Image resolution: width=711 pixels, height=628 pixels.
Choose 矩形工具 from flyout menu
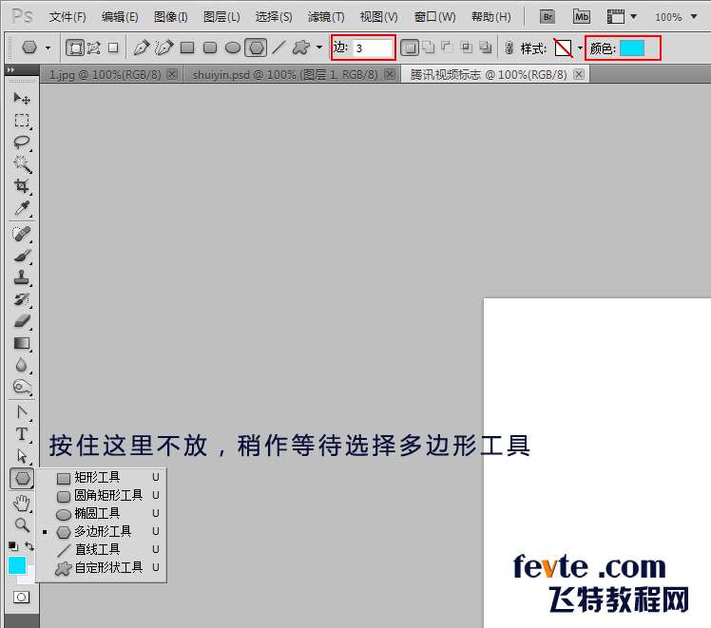102,477
